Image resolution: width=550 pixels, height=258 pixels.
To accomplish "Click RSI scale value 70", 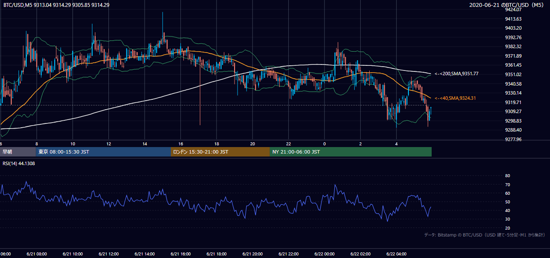I will pyautogui.click(x=507, y=184).
